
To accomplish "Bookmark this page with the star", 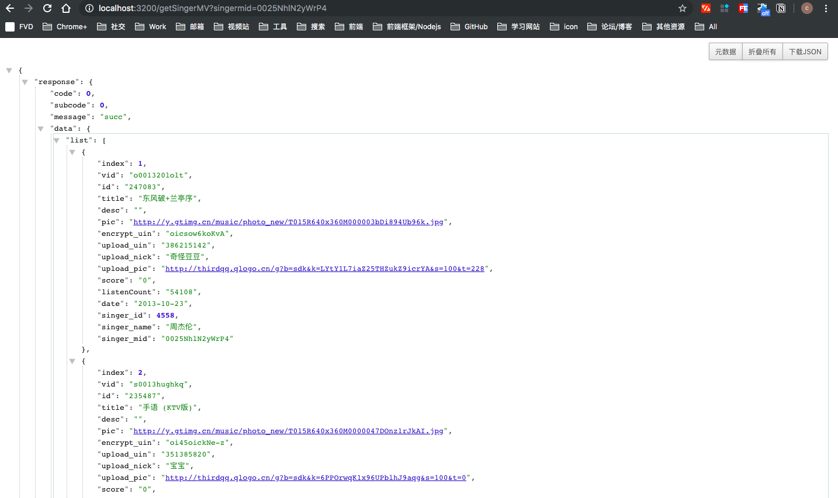I will tap(682, 8).
